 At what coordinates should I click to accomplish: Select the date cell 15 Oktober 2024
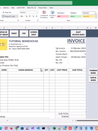78,48
